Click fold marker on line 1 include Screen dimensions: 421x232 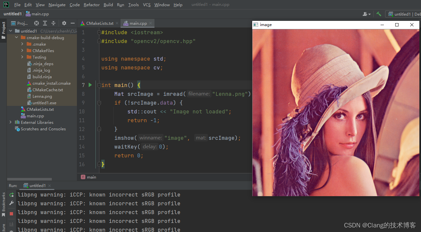click(x=99, y=33)
